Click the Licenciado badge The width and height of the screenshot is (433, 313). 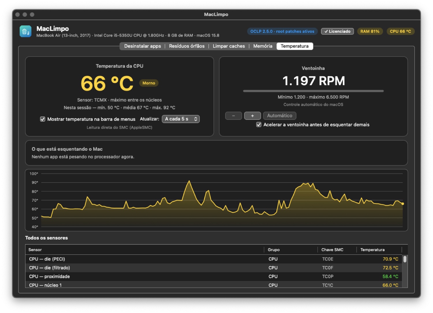click(337, 31)
